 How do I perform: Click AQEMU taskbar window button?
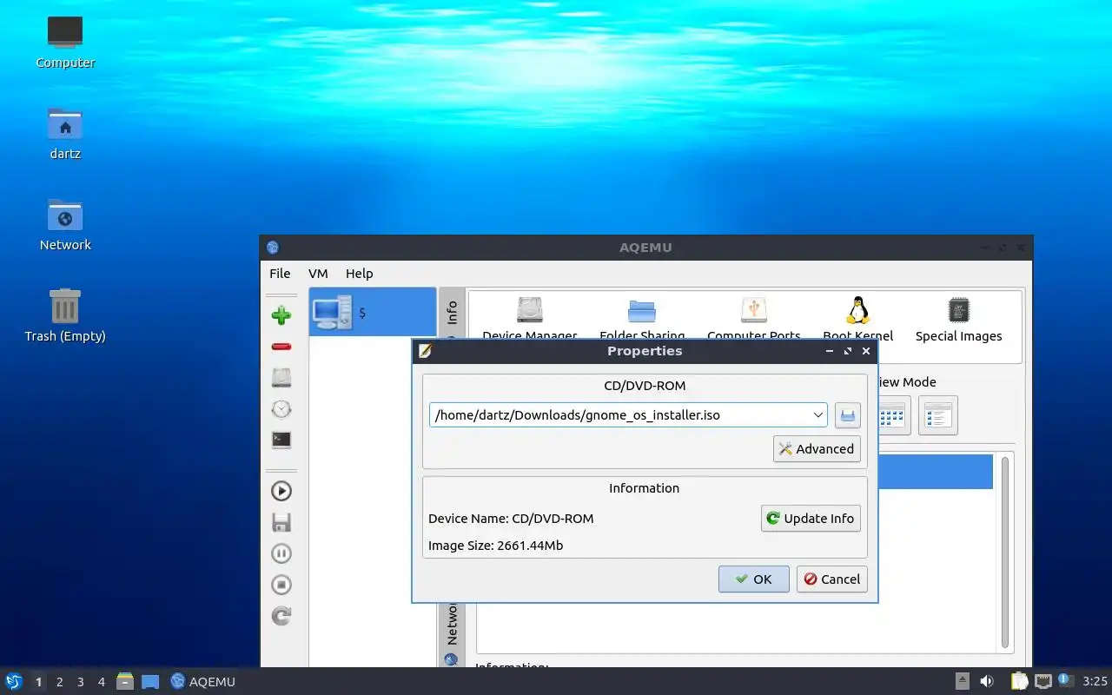[203, 682]
